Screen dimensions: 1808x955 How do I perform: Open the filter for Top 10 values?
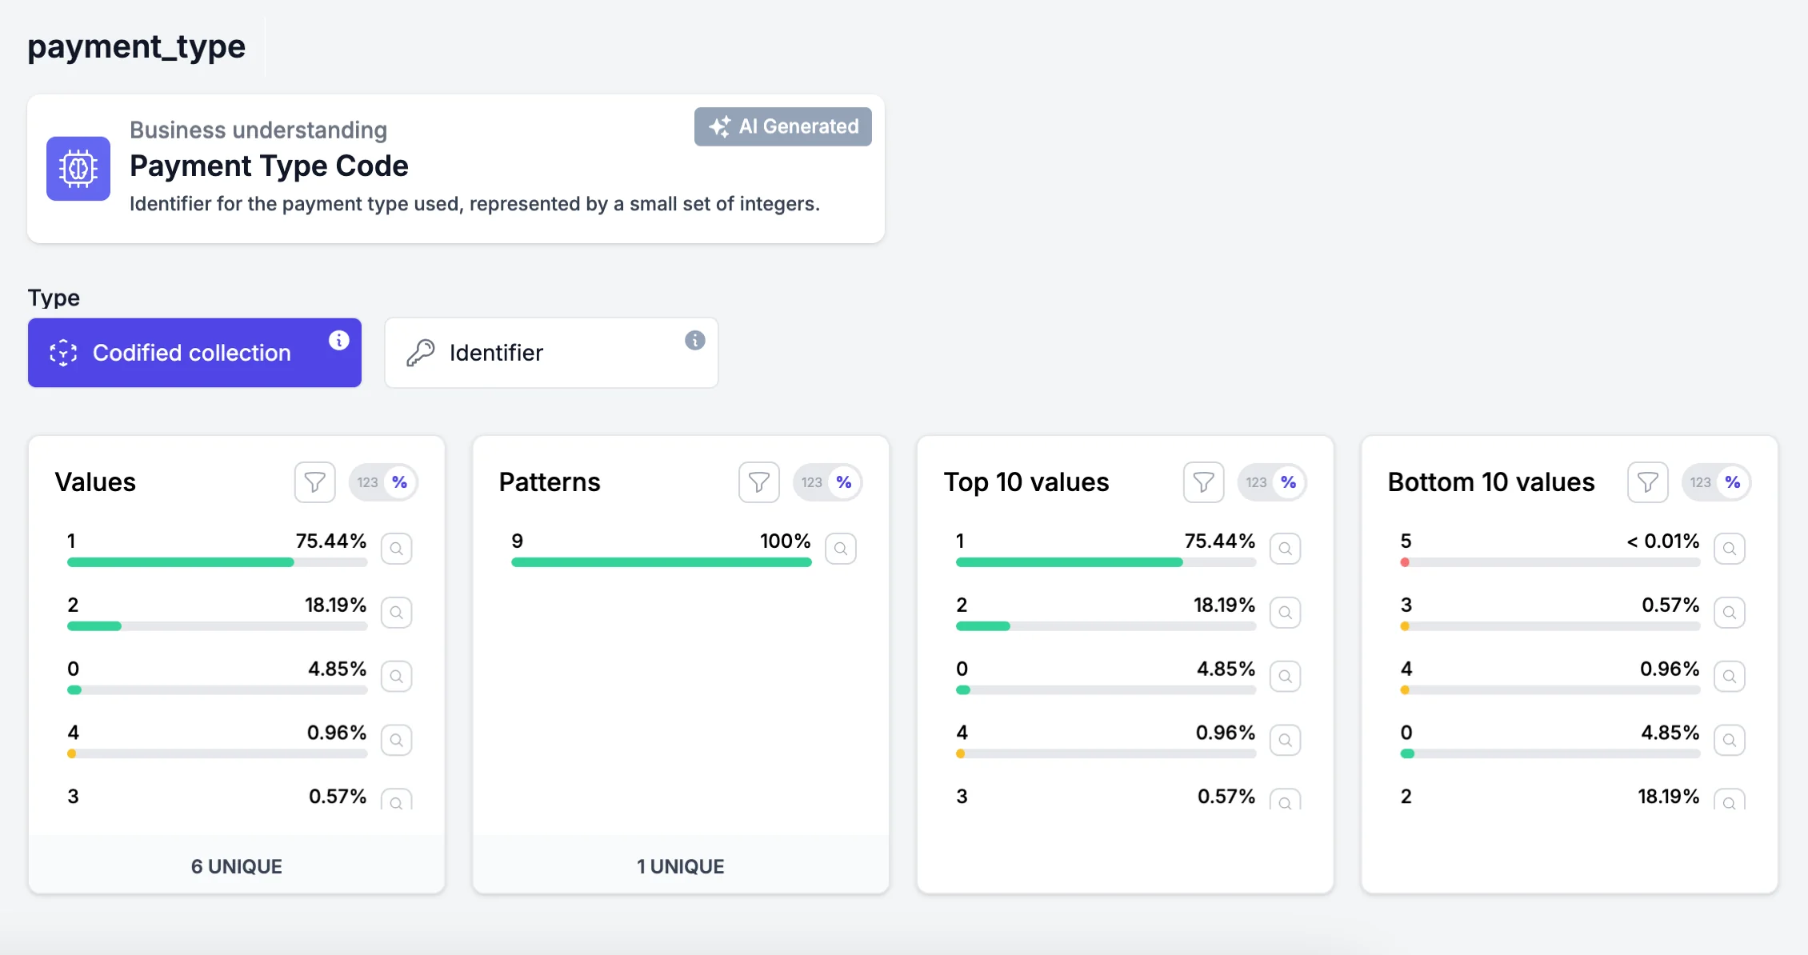point(1203,481)
